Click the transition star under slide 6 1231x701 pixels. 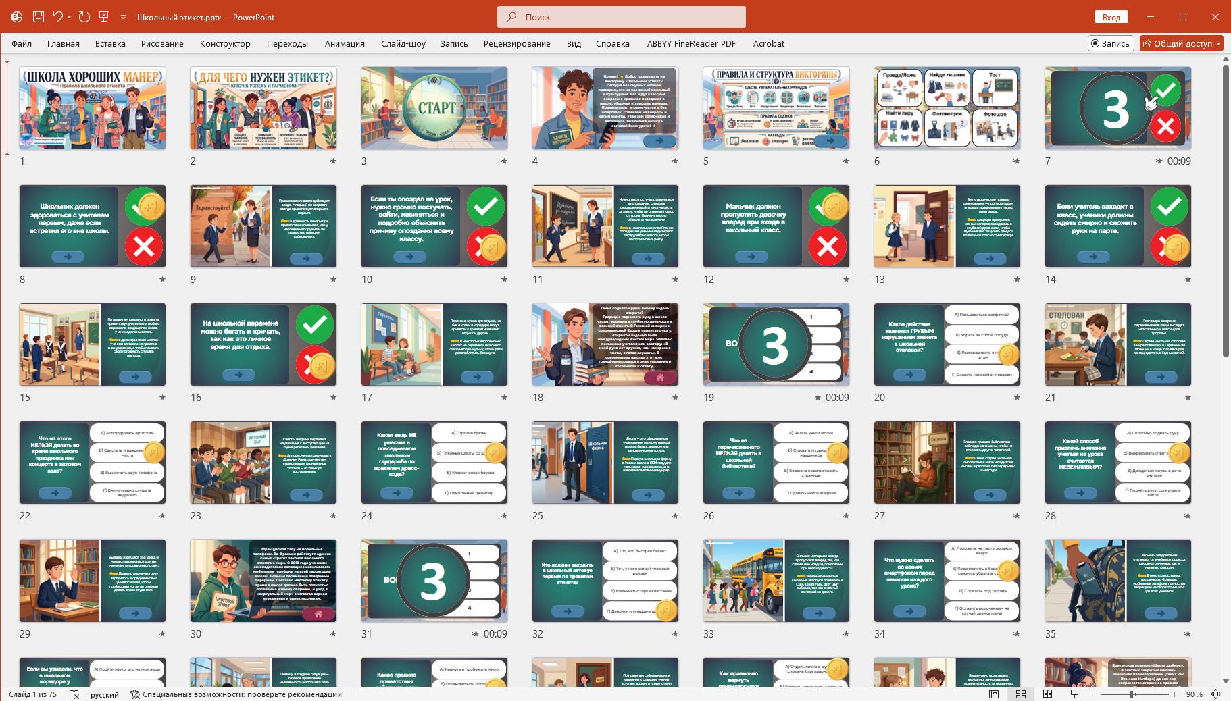(x=1016, y=161)
